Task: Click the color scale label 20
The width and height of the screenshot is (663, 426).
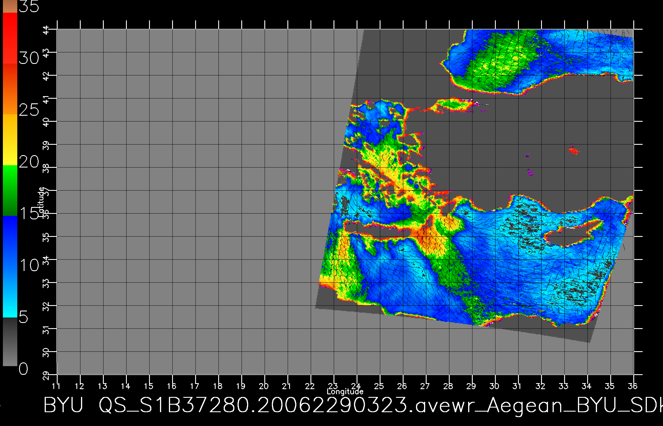Action: point(29,162)
